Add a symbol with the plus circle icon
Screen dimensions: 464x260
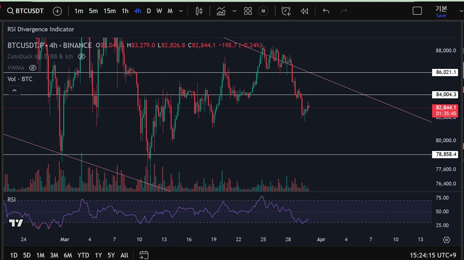[x=57, y=11]
